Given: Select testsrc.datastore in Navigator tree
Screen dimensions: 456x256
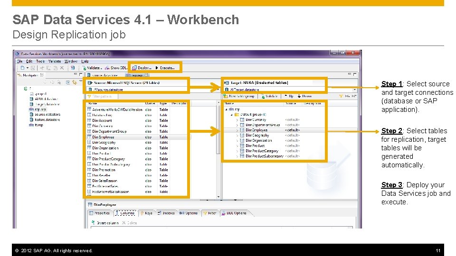Looking at the screenshot, I should pos(45,119).
